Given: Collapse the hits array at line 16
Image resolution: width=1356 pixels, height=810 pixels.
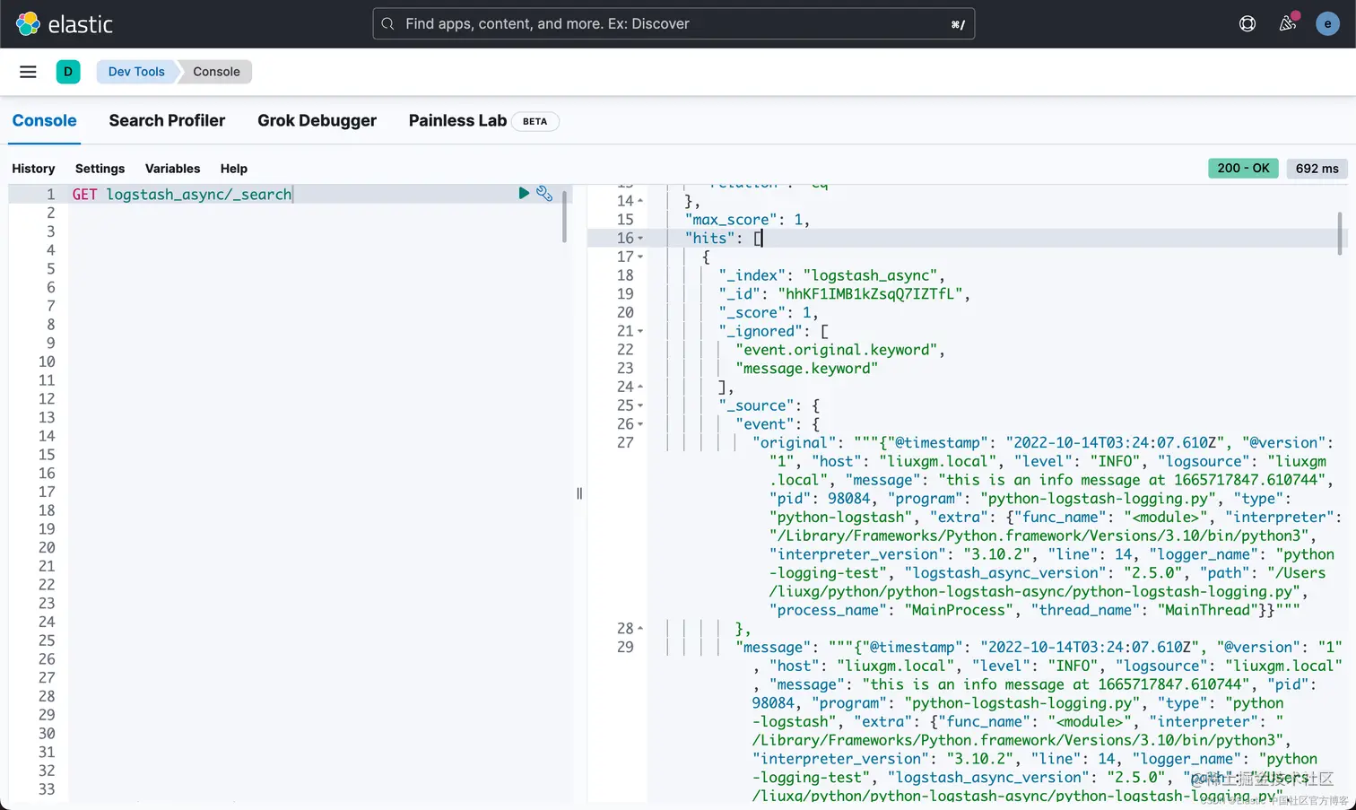Looking at the screenshot, I should [640, 239].
